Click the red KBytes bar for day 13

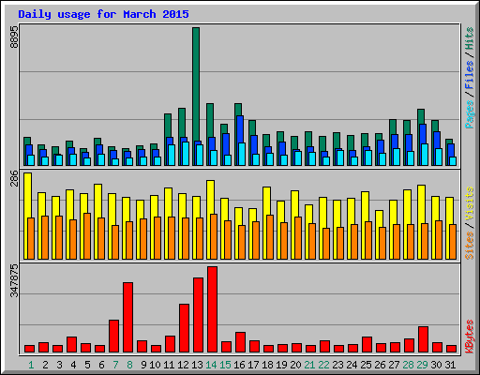pos(198,315)
